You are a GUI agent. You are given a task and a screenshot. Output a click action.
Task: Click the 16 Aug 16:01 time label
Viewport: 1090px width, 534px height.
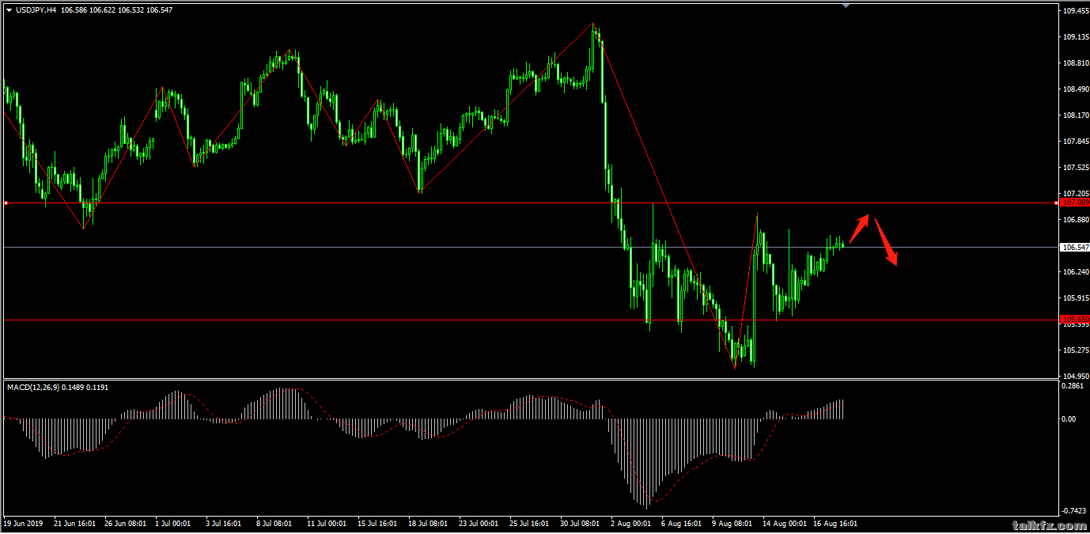[835, 524]
